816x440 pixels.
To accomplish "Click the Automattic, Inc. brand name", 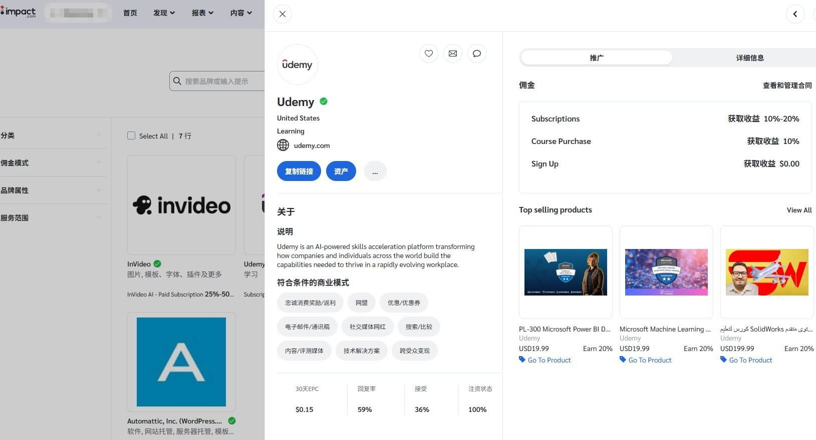I will (x=174, y=421).
